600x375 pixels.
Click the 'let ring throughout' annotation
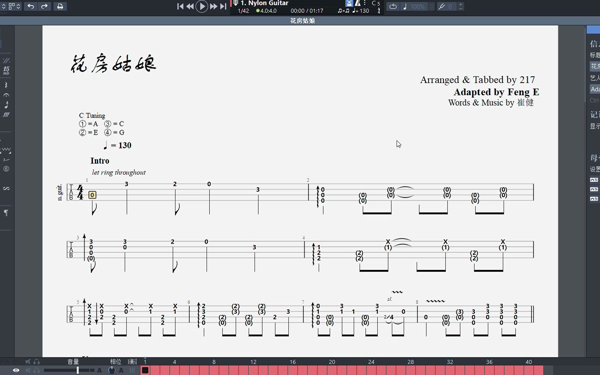point(119,172)
